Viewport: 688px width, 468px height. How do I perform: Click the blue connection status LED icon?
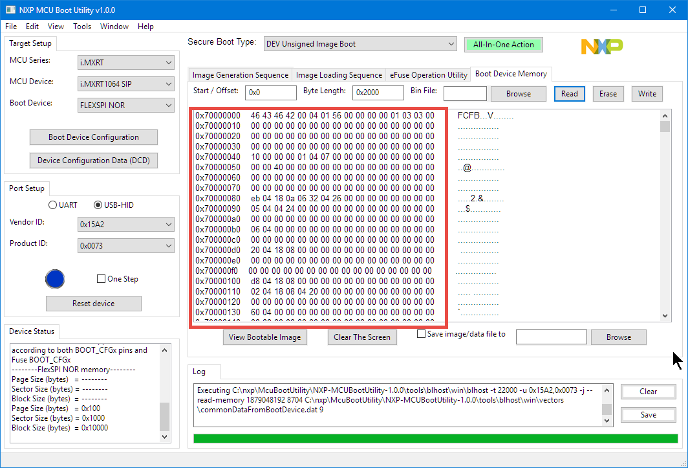(55, 279)
